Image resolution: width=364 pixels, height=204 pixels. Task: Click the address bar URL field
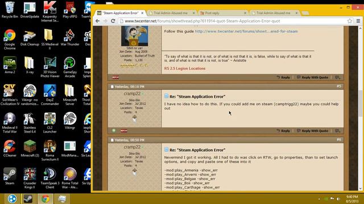pyautogui.click(x=233, y=21)
